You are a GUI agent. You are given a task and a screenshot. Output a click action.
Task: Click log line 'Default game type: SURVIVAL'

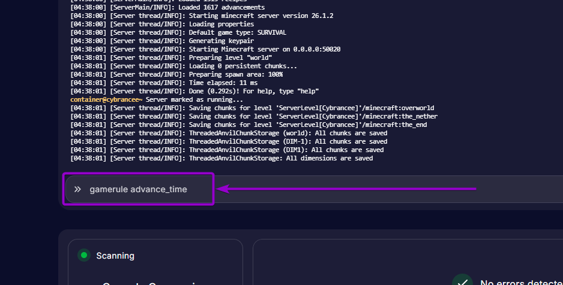coord(178,32)
